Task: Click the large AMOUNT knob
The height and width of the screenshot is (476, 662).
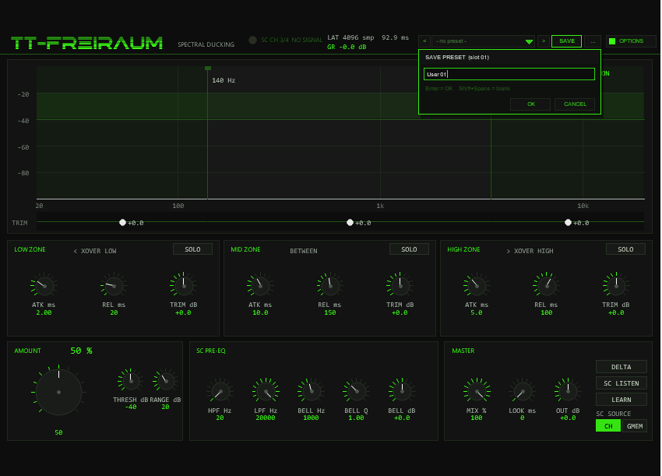Action: (58, 392)
